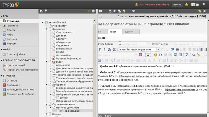Toggle italic formatting in the editor
Viewport: 209px width, 117px height.
pyautogui.click(x=104, y=49)
